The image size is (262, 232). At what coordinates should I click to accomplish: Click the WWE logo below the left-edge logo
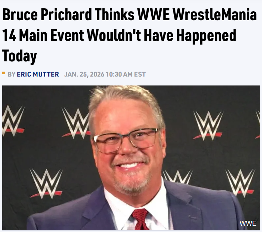pyautogui.click(x=46, y=183)
